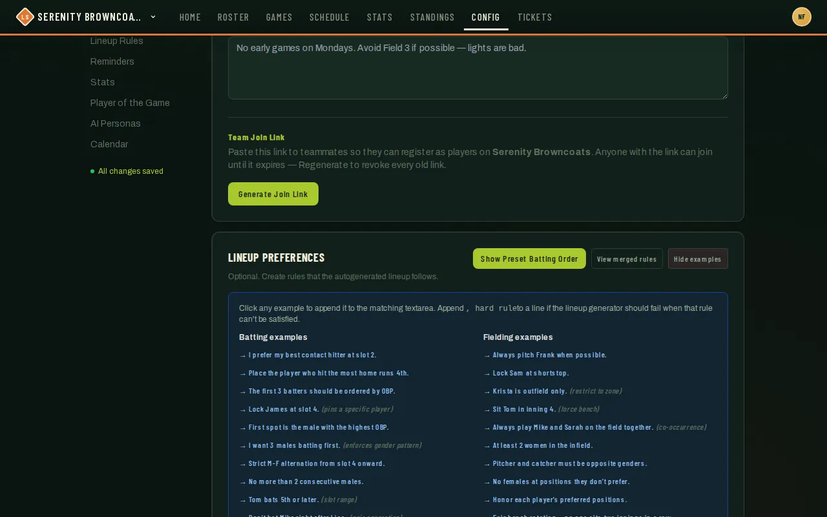Viewport: 827px width, 517px height.
Task: Append 'first 3 batters ordered by OBP' example
Action: (317, 391)
